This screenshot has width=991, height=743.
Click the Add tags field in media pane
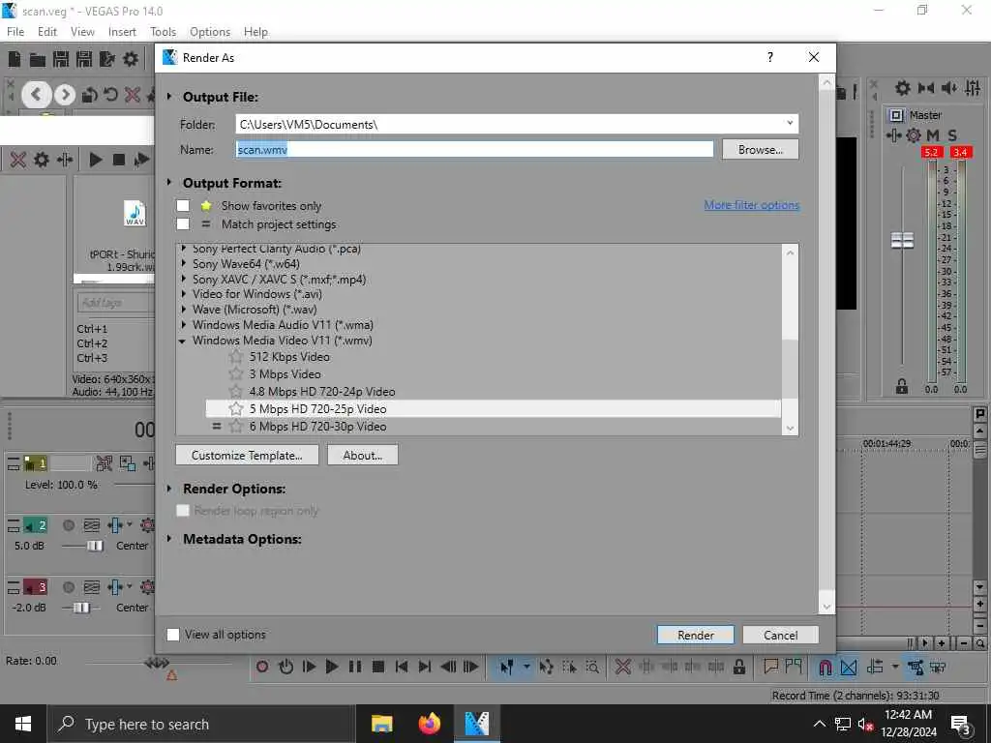point(115,303)
